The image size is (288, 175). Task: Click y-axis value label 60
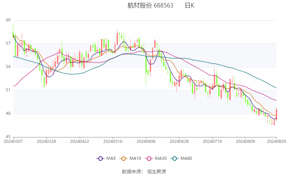(8, 20)
